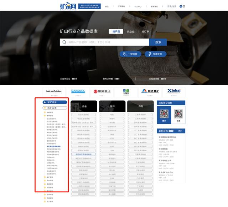This screenshot has height=207, width=228.
Task: Click the product name search field
Action: click(x=107, y=42)
